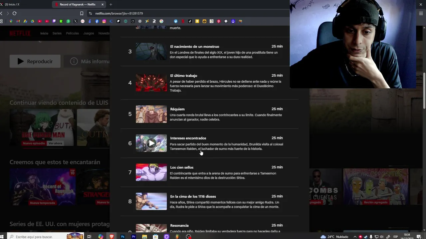Image resolution: width=426 pixels, height=239 pixels.
Task: Open Inicio in Netflix navigation
Action: [44, 33]
